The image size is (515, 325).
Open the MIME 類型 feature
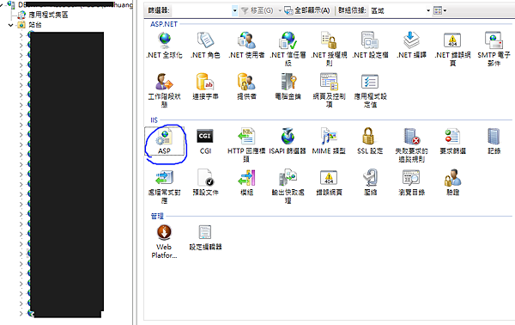point(329,142)
